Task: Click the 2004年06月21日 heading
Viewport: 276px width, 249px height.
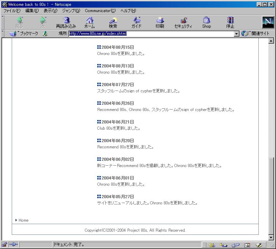Action: click(x=118, y=122)
